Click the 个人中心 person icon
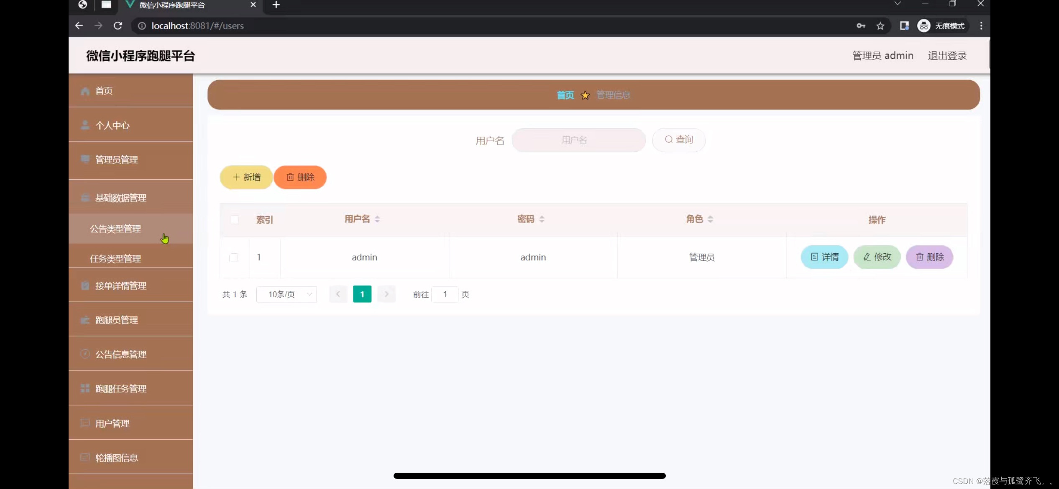This screenshot has width=1059, height=489. (85, 125)
